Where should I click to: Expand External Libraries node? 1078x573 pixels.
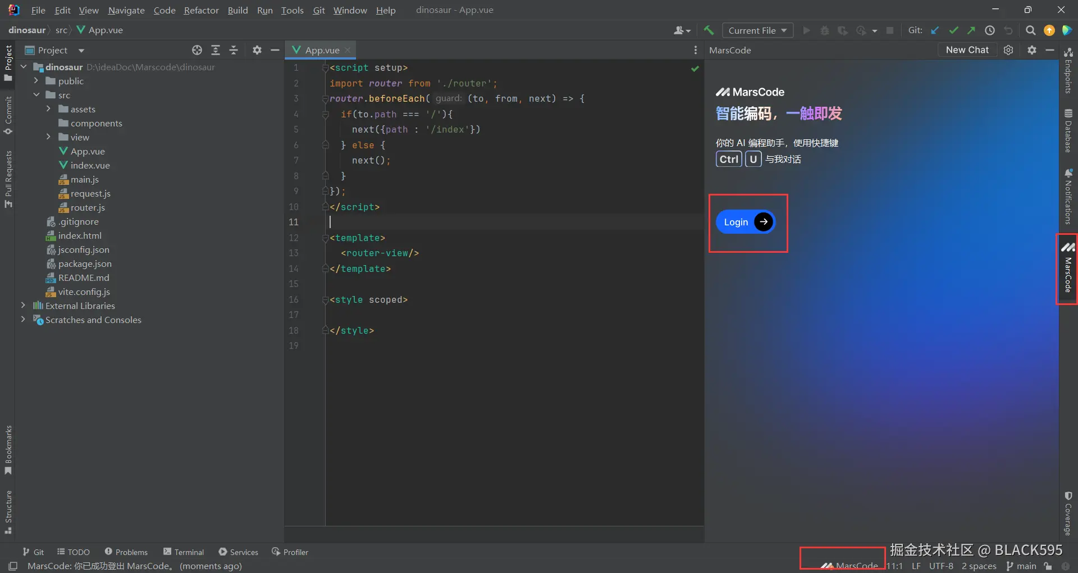coord(24,306)
